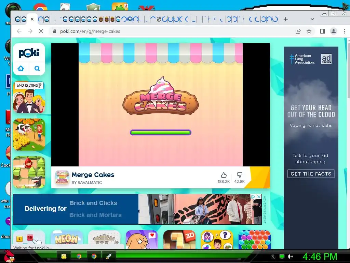The image size is (350, 263).
Task: Click the 188.2K likes count
Action: click(224, 181)
